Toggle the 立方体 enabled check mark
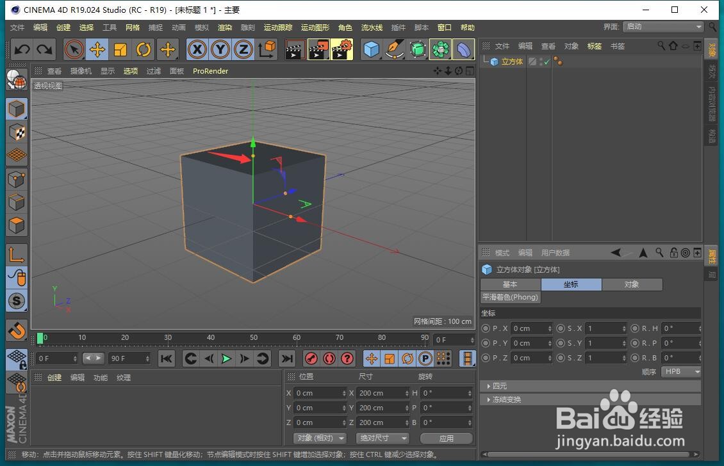The height and width of the screenshot is (466, 724). point(547,62)
